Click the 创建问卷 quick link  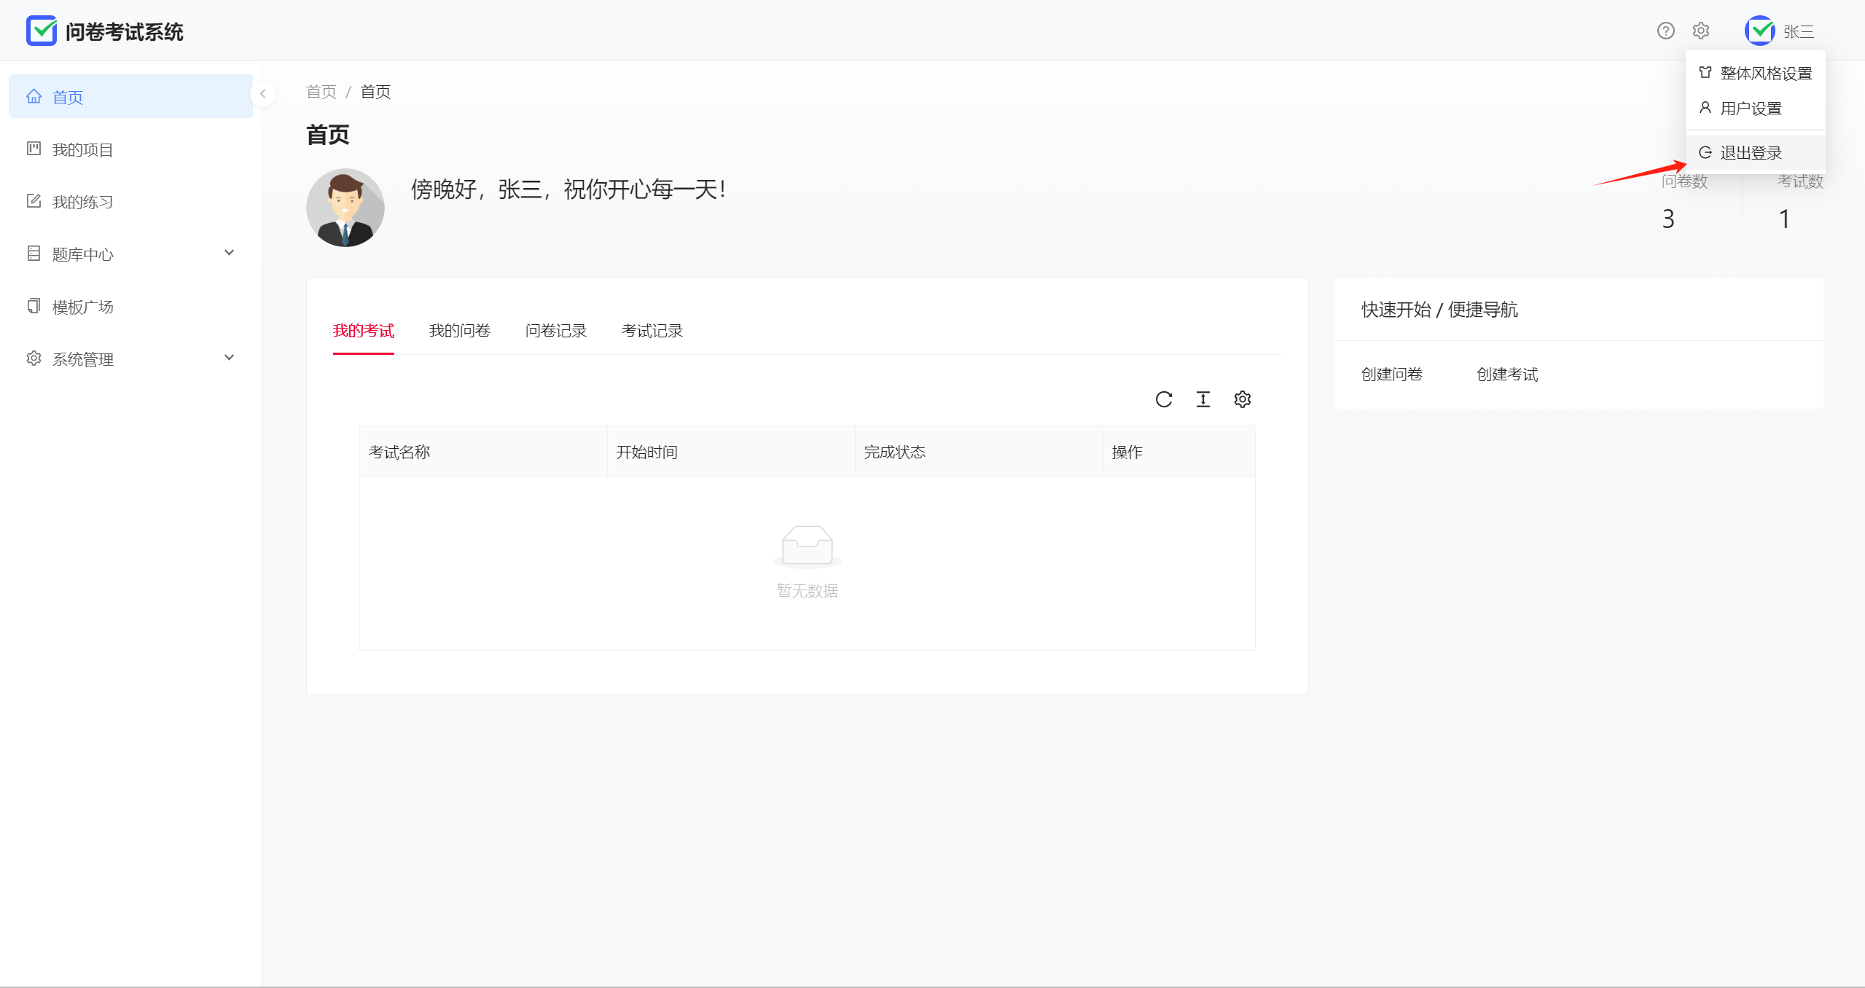1392,375
